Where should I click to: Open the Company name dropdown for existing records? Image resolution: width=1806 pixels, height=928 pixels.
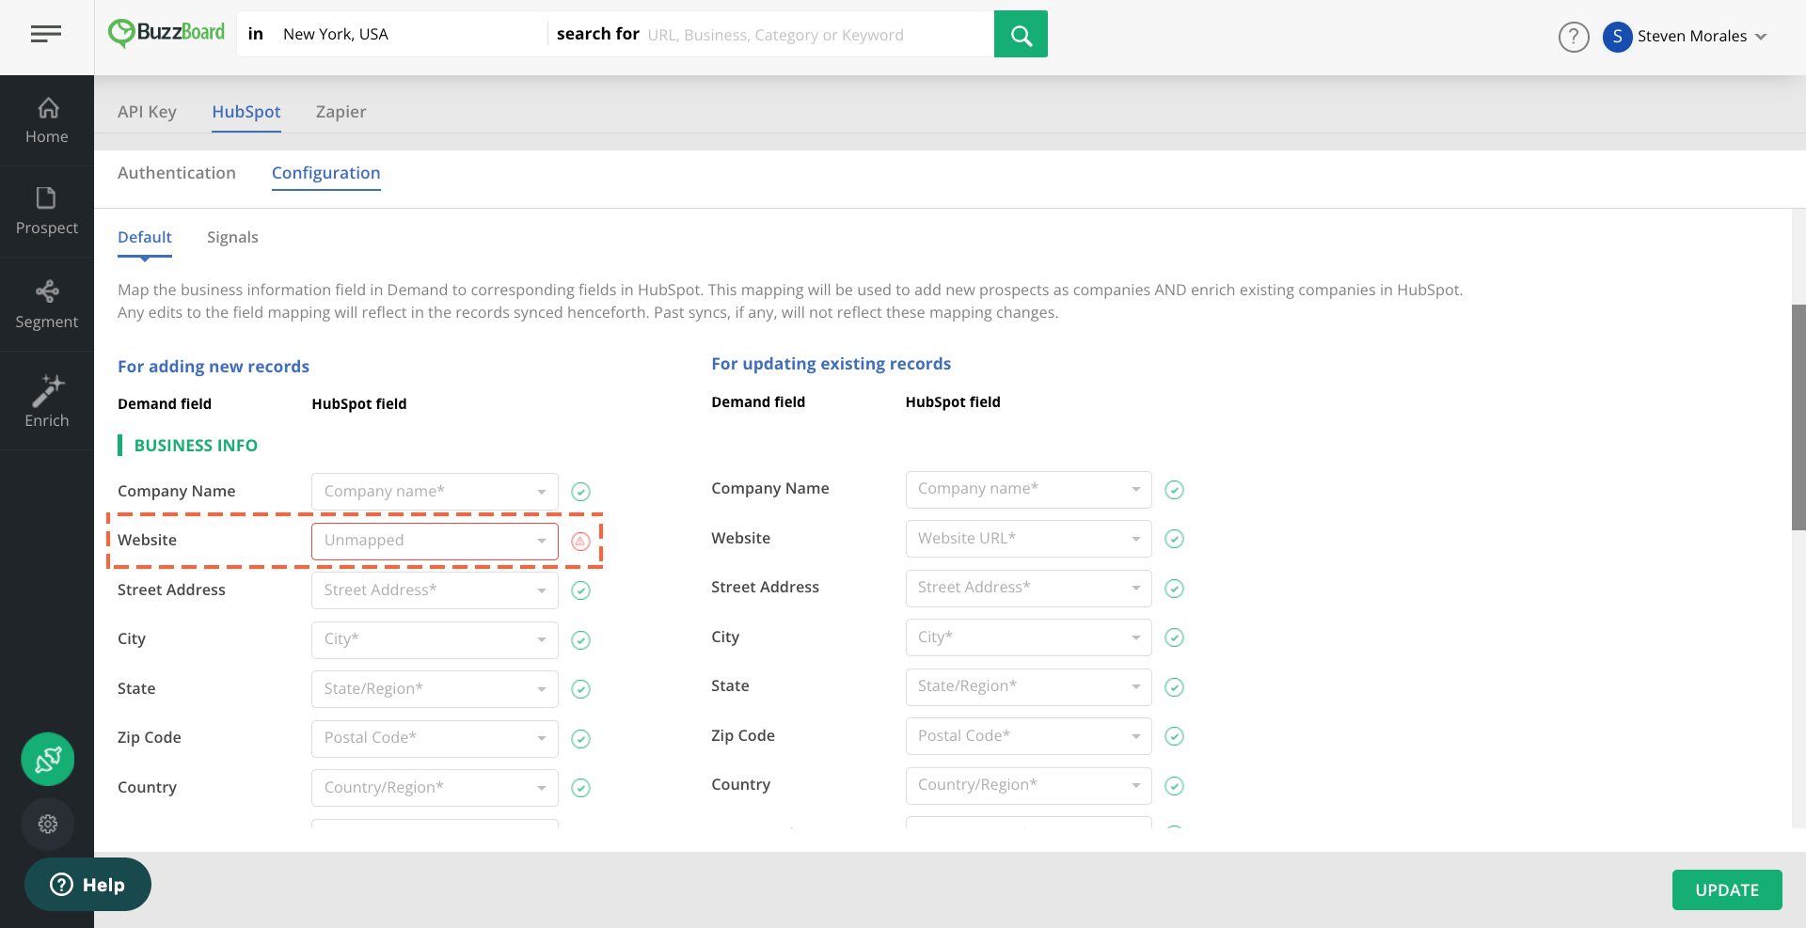coord(1029,489)
